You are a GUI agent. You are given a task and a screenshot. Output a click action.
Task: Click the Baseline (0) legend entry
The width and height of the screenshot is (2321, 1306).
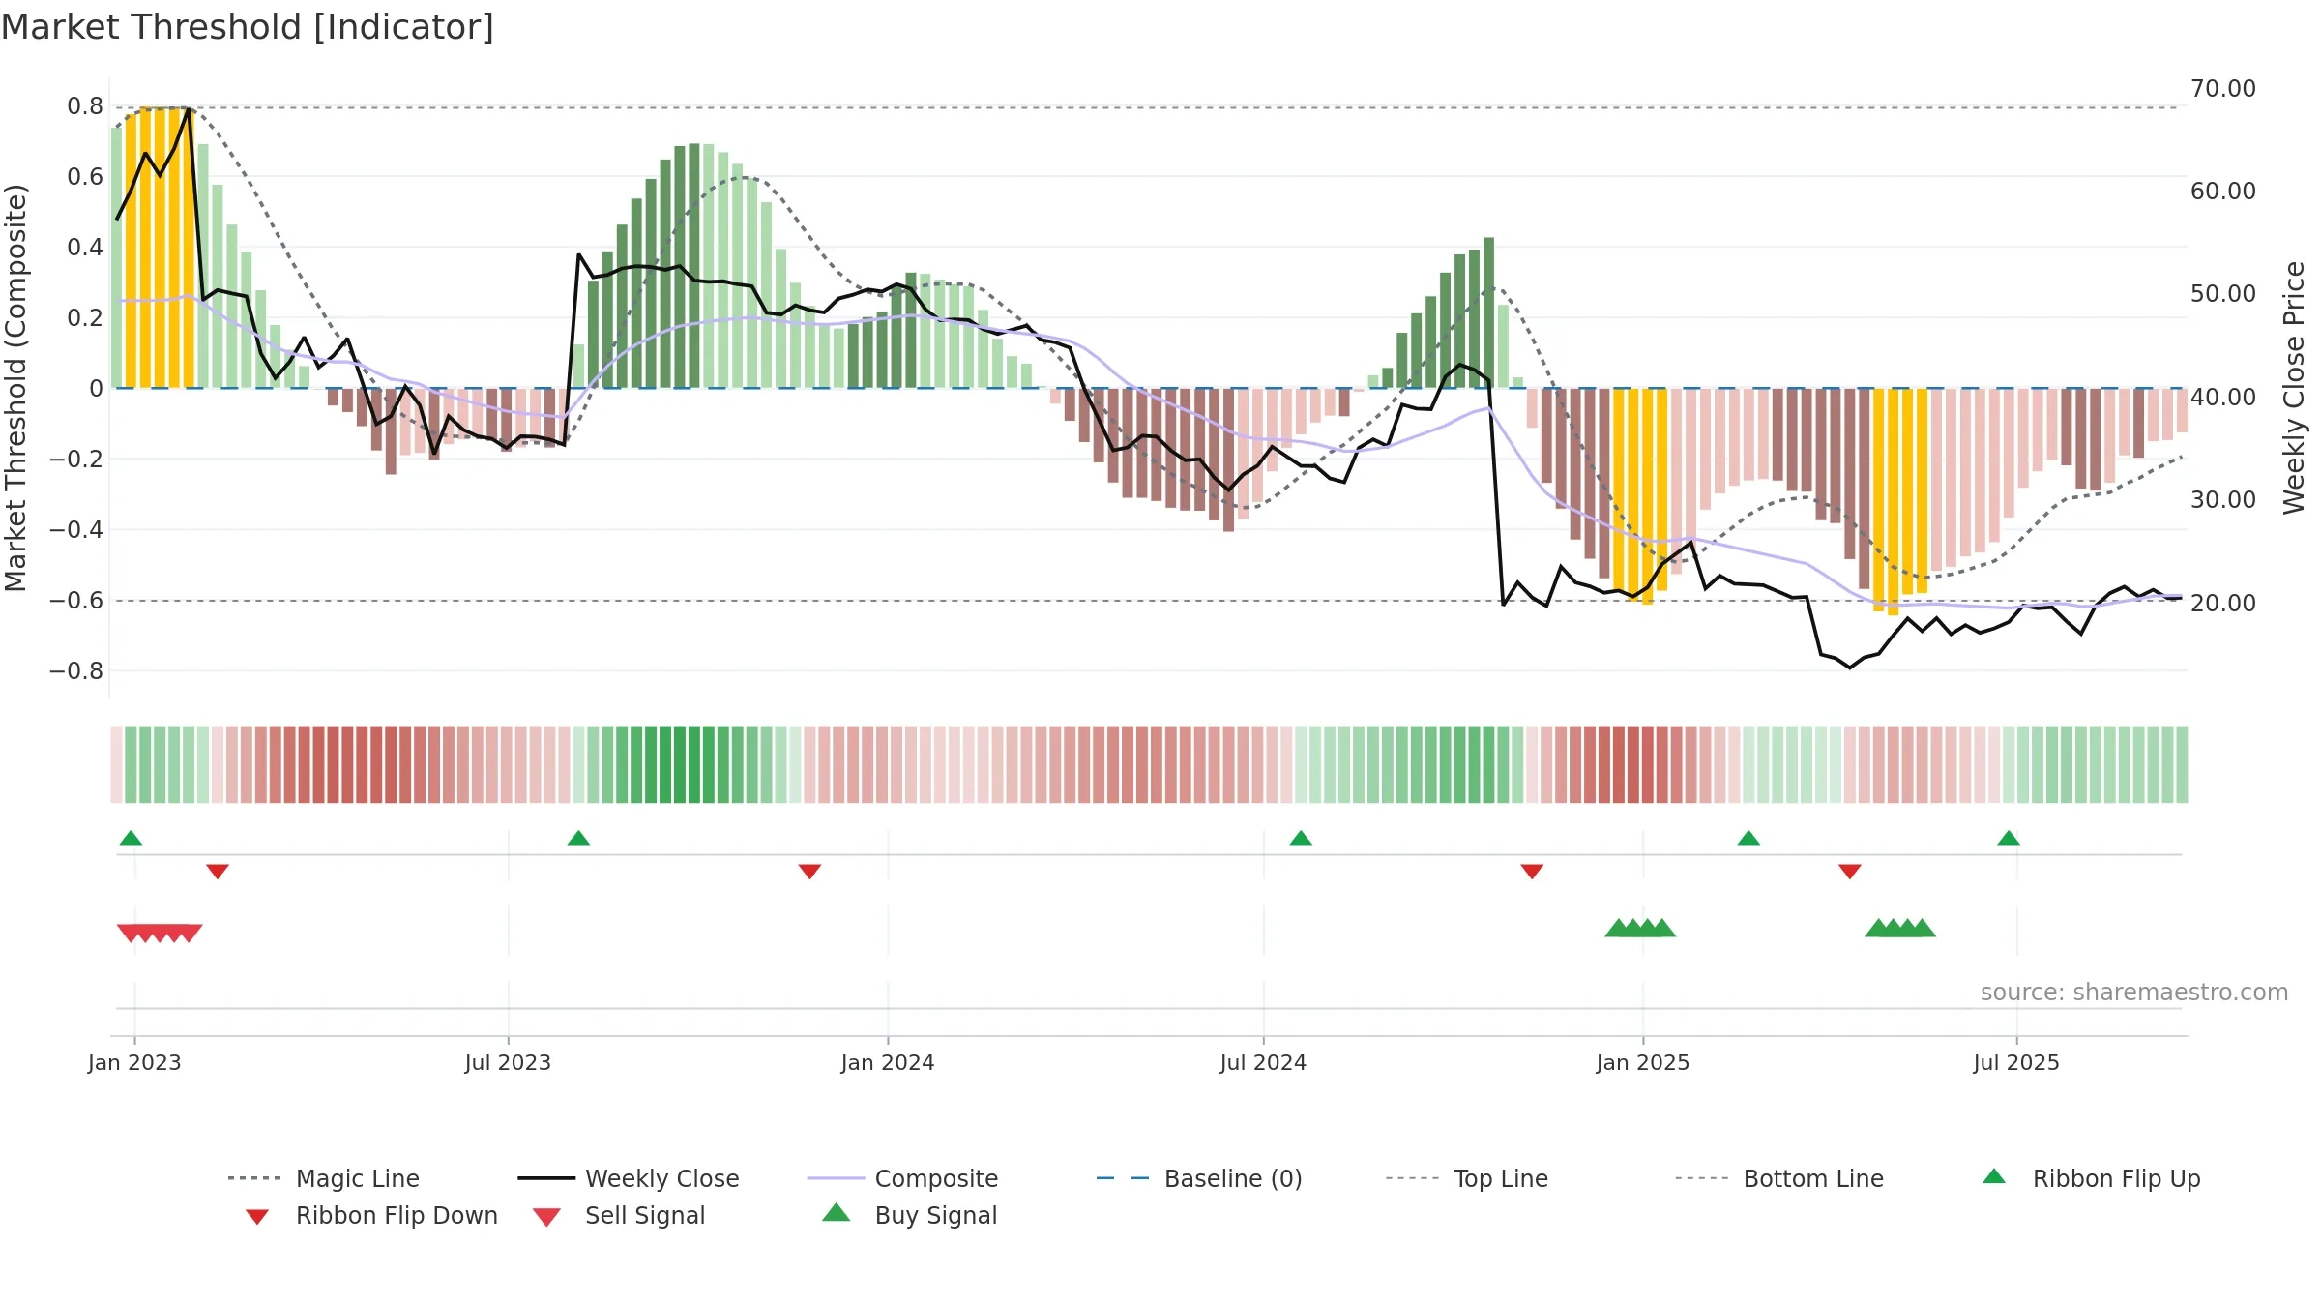(1199, 1178)
